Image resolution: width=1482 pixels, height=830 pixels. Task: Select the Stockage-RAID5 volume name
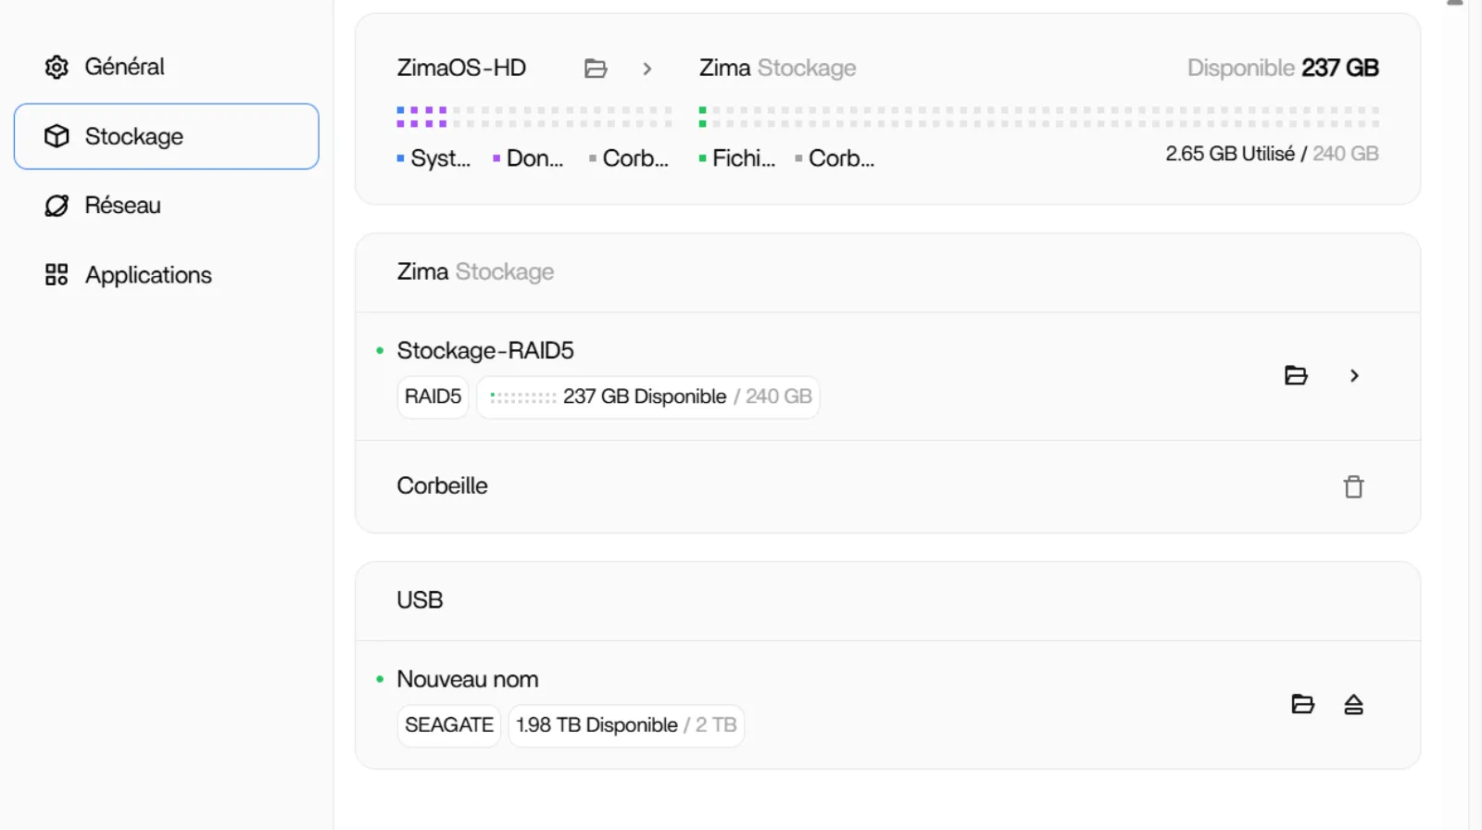coord(484,350)
